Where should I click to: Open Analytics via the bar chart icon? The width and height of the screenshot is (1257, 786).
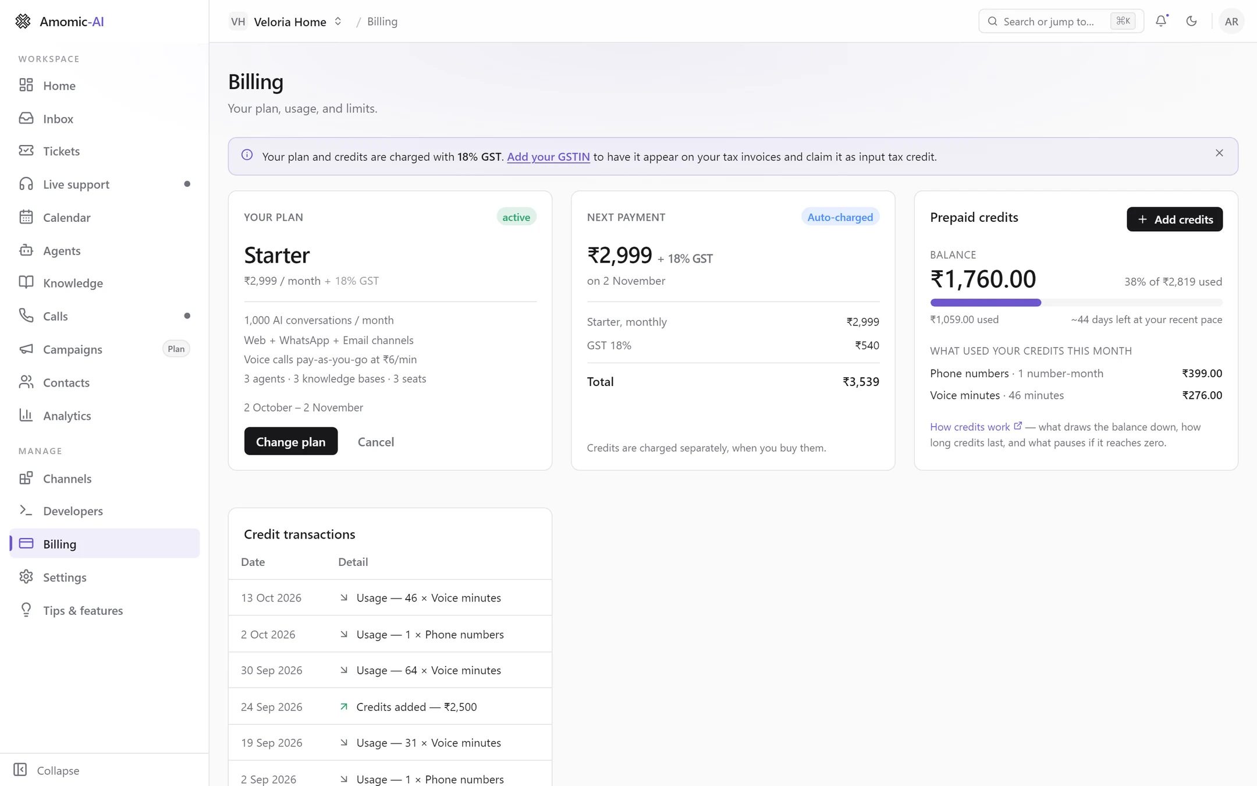(26, 415)
